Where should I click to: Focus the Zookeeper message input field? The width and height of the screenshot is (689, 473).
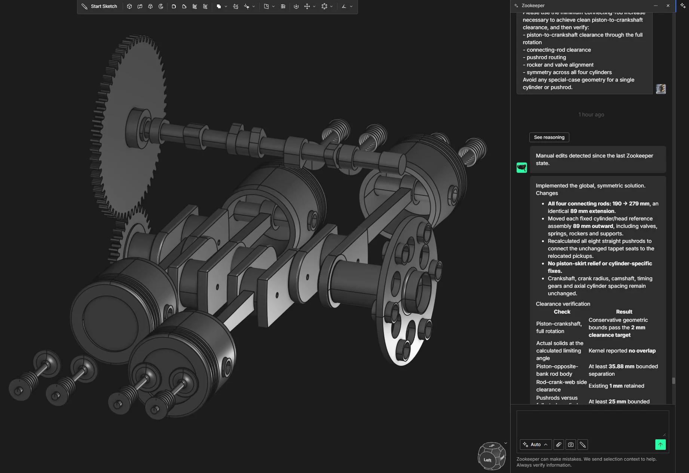[x=592, y=424]
